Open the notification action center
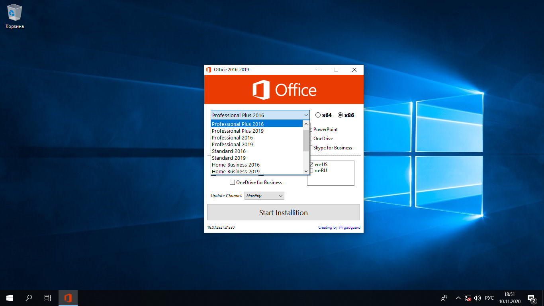This screenshot has width=544, height=306. [531, 298]
